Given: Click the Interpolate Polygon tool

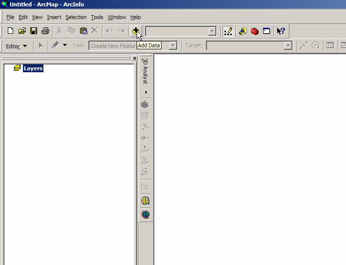Looking at the screenshot, I should 145,171.
